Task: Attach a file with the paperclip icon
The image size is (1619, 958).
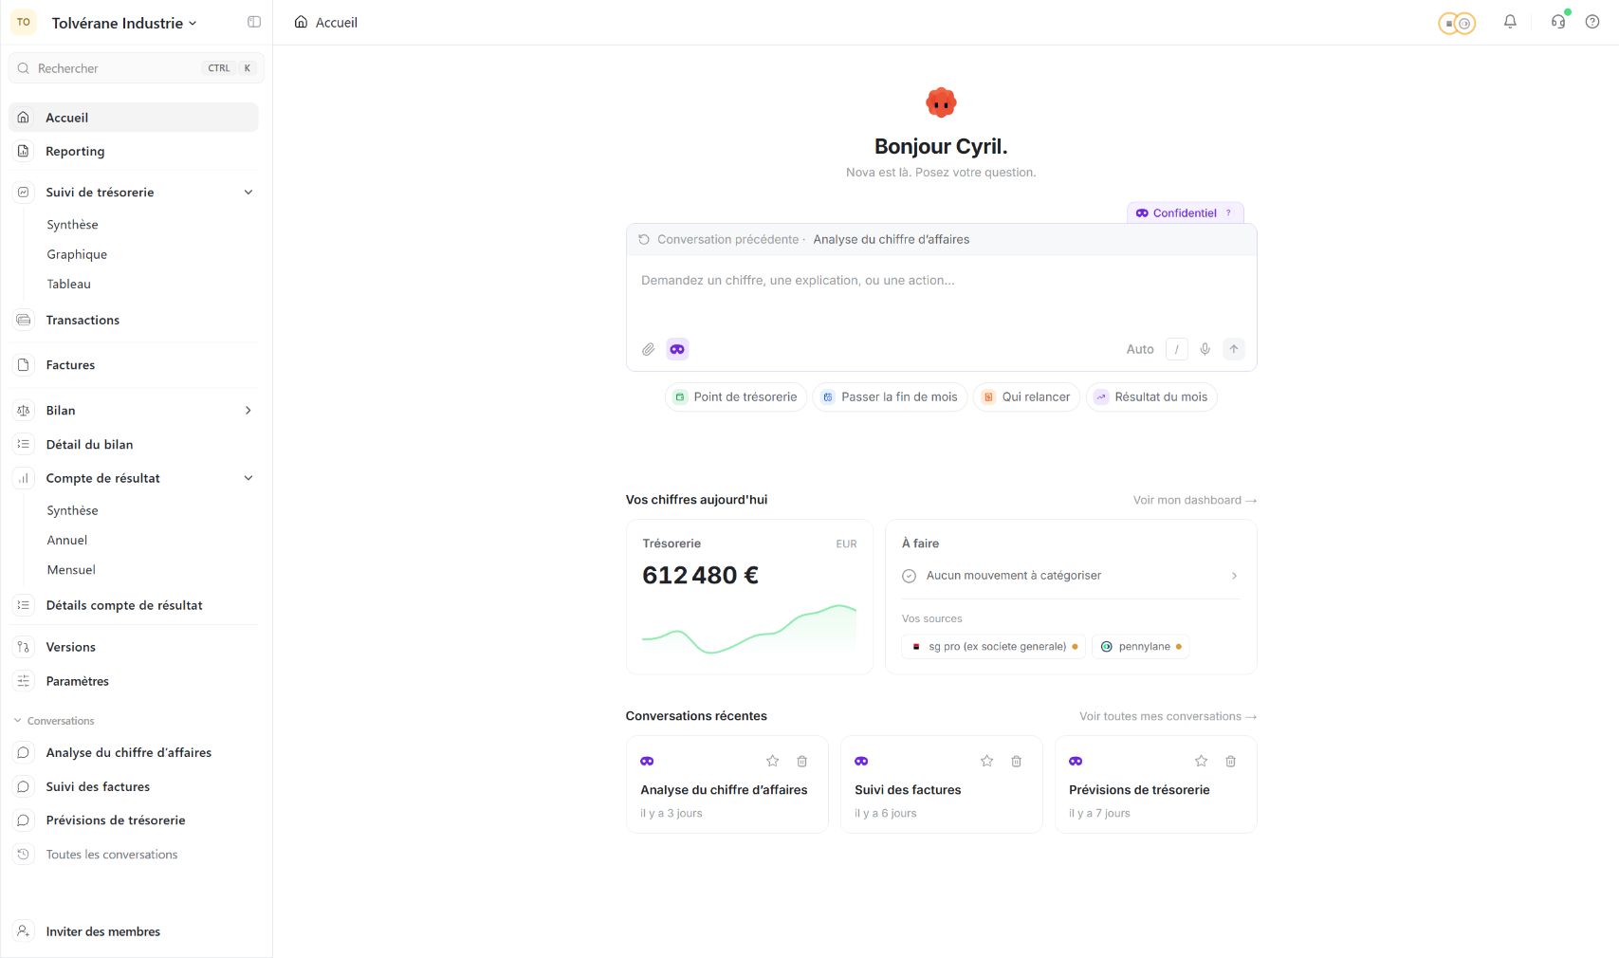Action: click(x=649, y=349)
